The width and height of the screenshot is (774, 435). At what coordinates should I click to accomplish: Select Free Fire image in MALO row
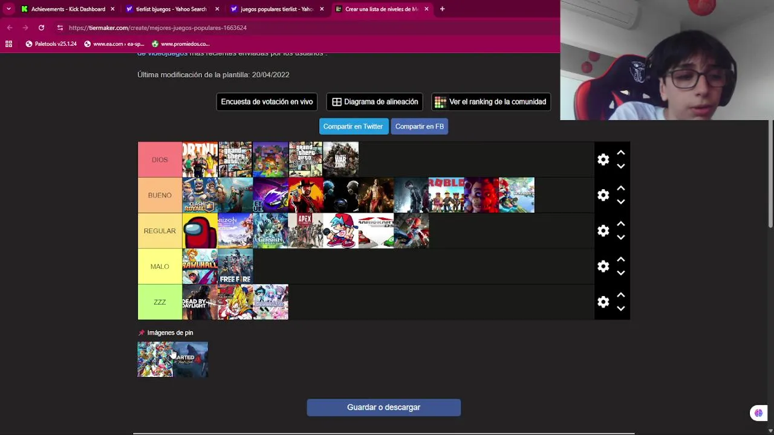235,266
